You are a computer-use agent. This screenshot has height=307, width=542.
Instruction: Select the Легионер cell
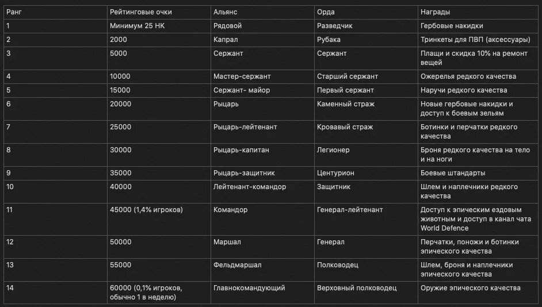[366, 155]
